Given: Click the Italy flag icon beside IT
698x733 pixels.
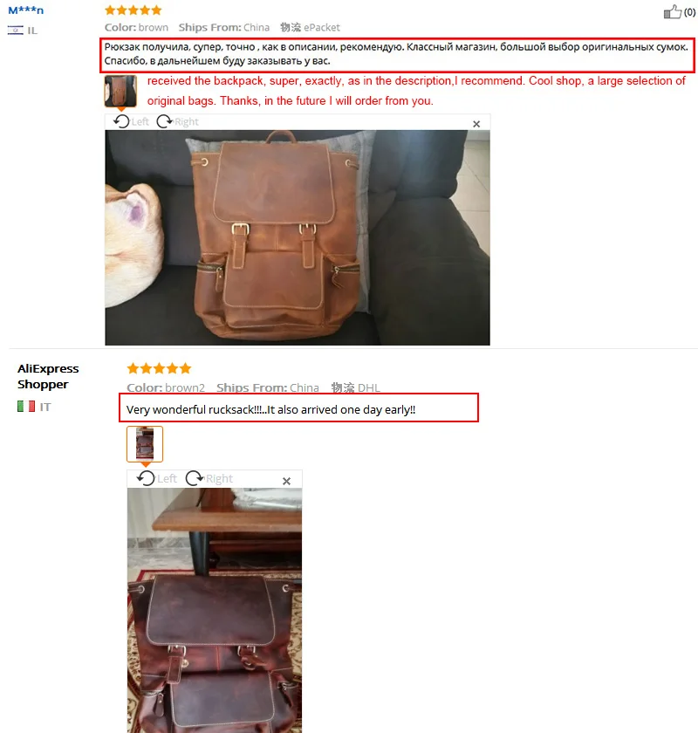Looking at the screenshot, I should [26, 407].
